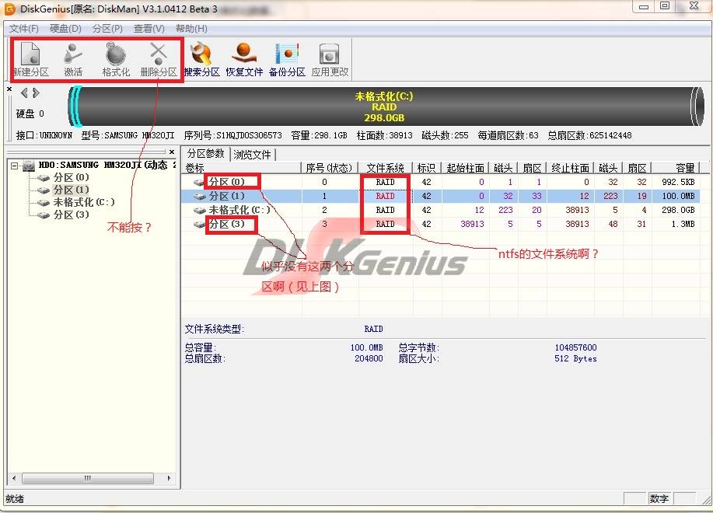Select 分区(3) in the left tree
The height and width of the screenshot is (513, 713).
point(71,215)
